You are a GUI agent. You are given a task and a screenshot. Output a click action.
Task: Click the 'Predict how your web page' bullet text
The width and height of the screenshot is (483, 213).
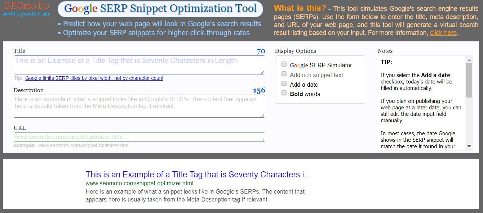[x=162, y=24]
